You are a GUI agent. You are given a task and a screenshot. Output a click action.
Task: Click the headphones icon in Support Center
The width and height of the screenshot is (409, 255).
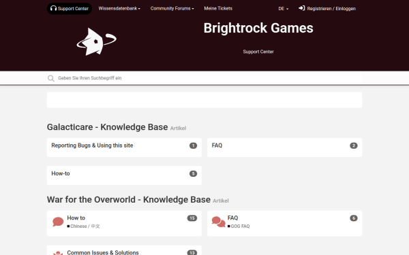point(53,8)
